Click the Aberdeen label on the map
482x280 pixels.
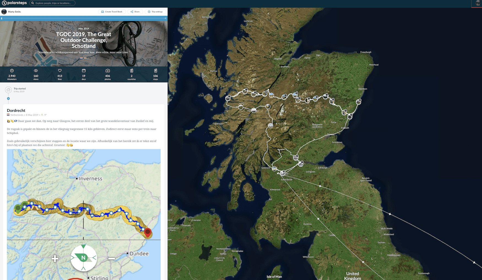click(362, 89)
